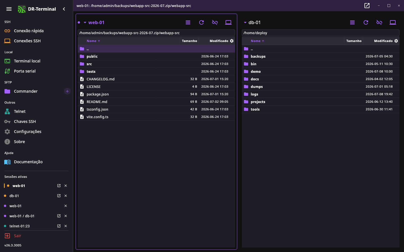Open the hamburger menu icon
This screenshot has height=252, width=404.
point(9,9)
